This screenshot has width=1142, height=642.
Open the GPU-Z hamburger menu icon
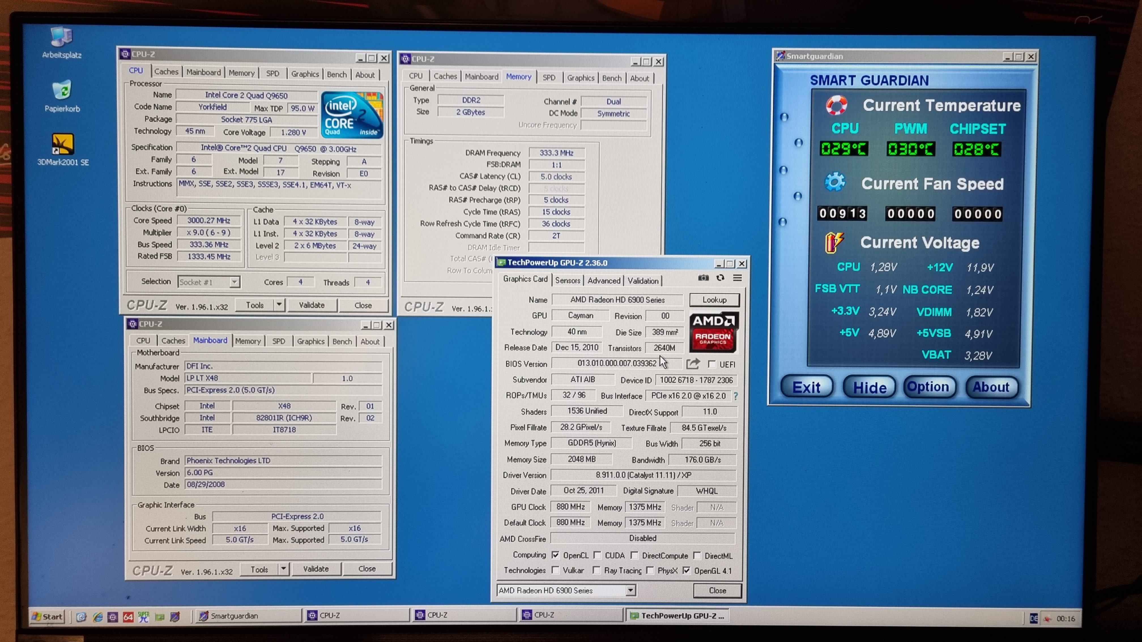click(x=737, y=278)
